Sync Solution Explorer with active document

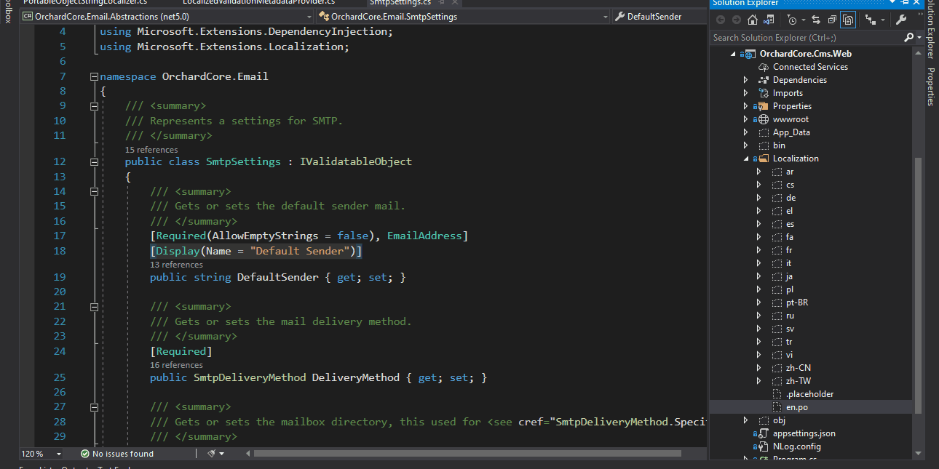tap(815, 20)
